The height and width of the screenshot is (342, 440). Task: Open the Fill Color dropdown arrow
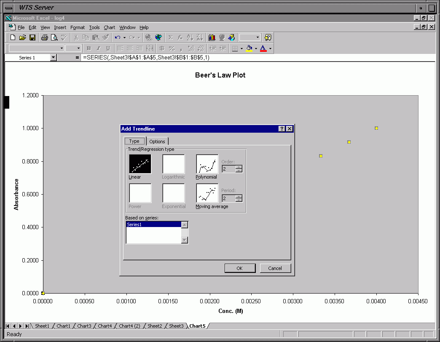[256, 48]
